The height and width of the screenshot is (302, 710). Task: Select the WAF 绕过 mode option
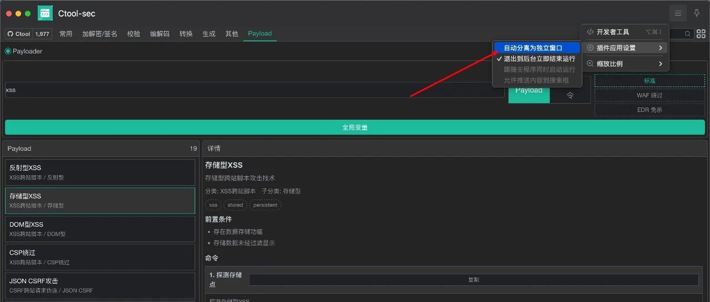click(650, 95)
